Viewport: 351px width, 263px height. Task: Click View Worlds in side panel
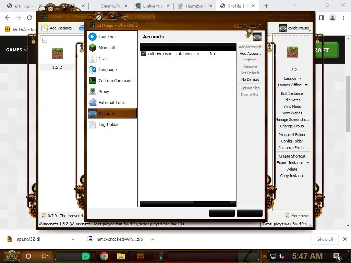292,113
